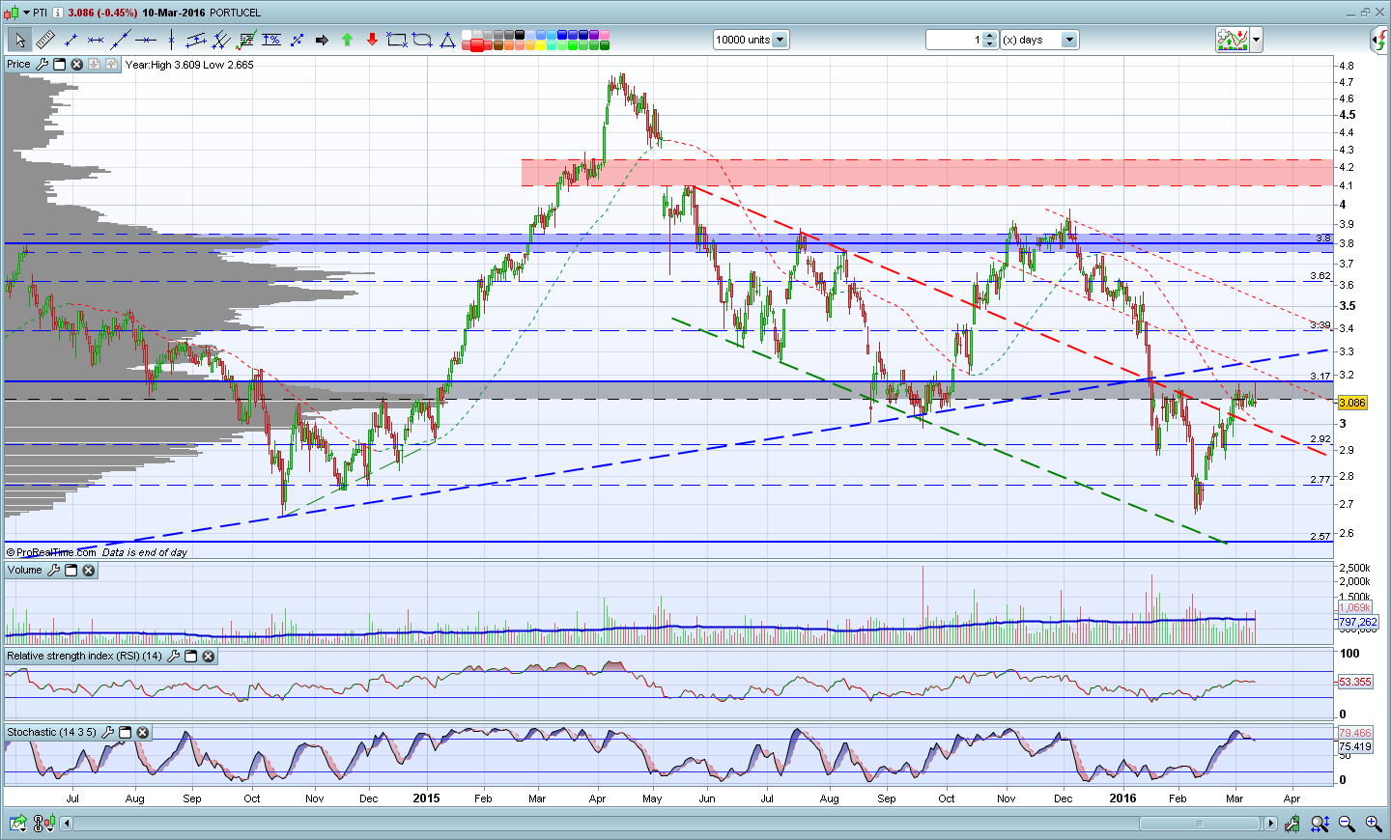
Task: Select the diagonal arrow line tool
Action: (x=297, y=40)
